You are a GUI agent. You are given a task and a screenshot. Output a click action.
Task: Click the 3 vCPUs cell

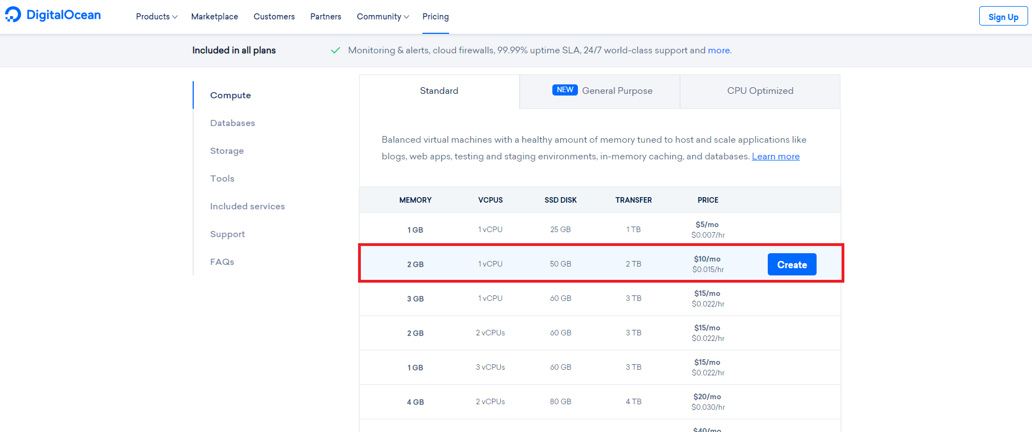tap(490, 367)
